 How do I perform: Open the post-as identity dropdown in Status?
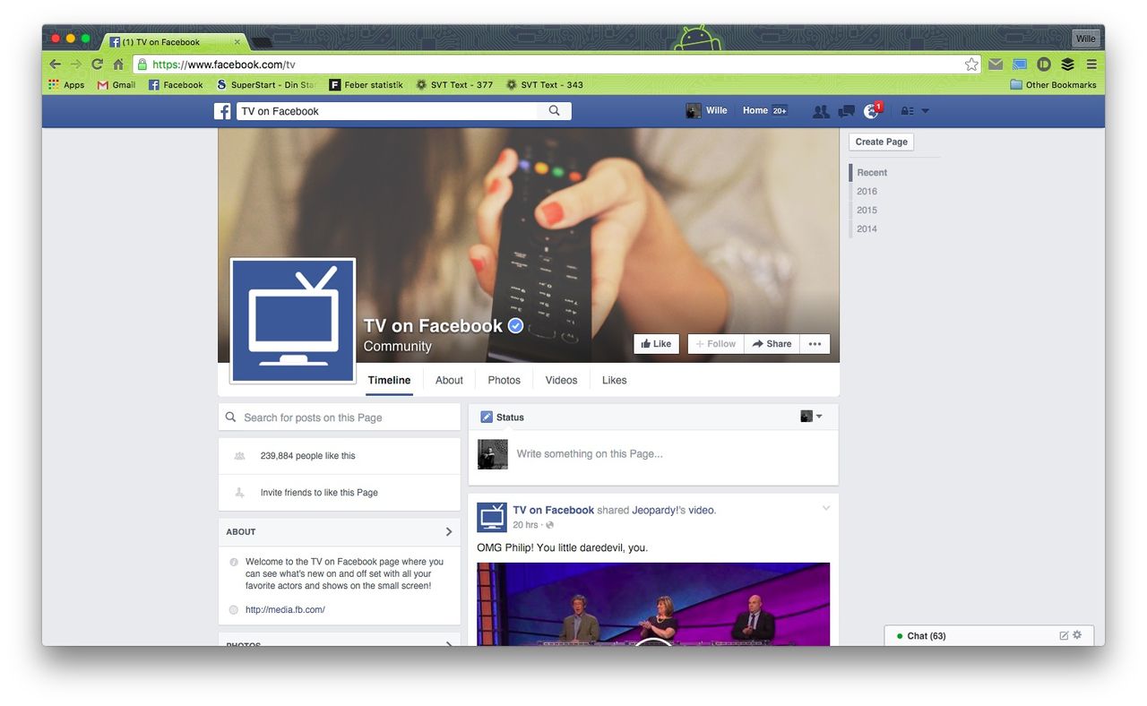pyautogui.click(x=812, y=417)
